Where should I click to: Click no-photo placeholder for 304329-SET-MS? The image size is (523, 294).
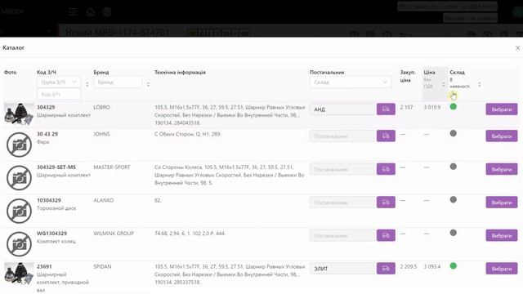19,178
